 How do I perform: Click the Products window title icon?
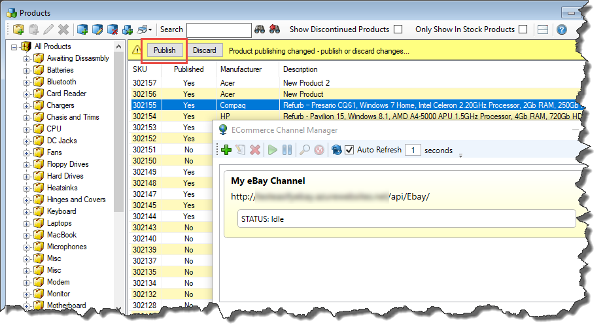click(12, 12)
